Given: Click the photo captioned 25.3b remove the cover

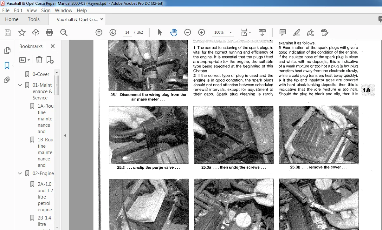Looking at the screenshot, I should coord(319,135).
